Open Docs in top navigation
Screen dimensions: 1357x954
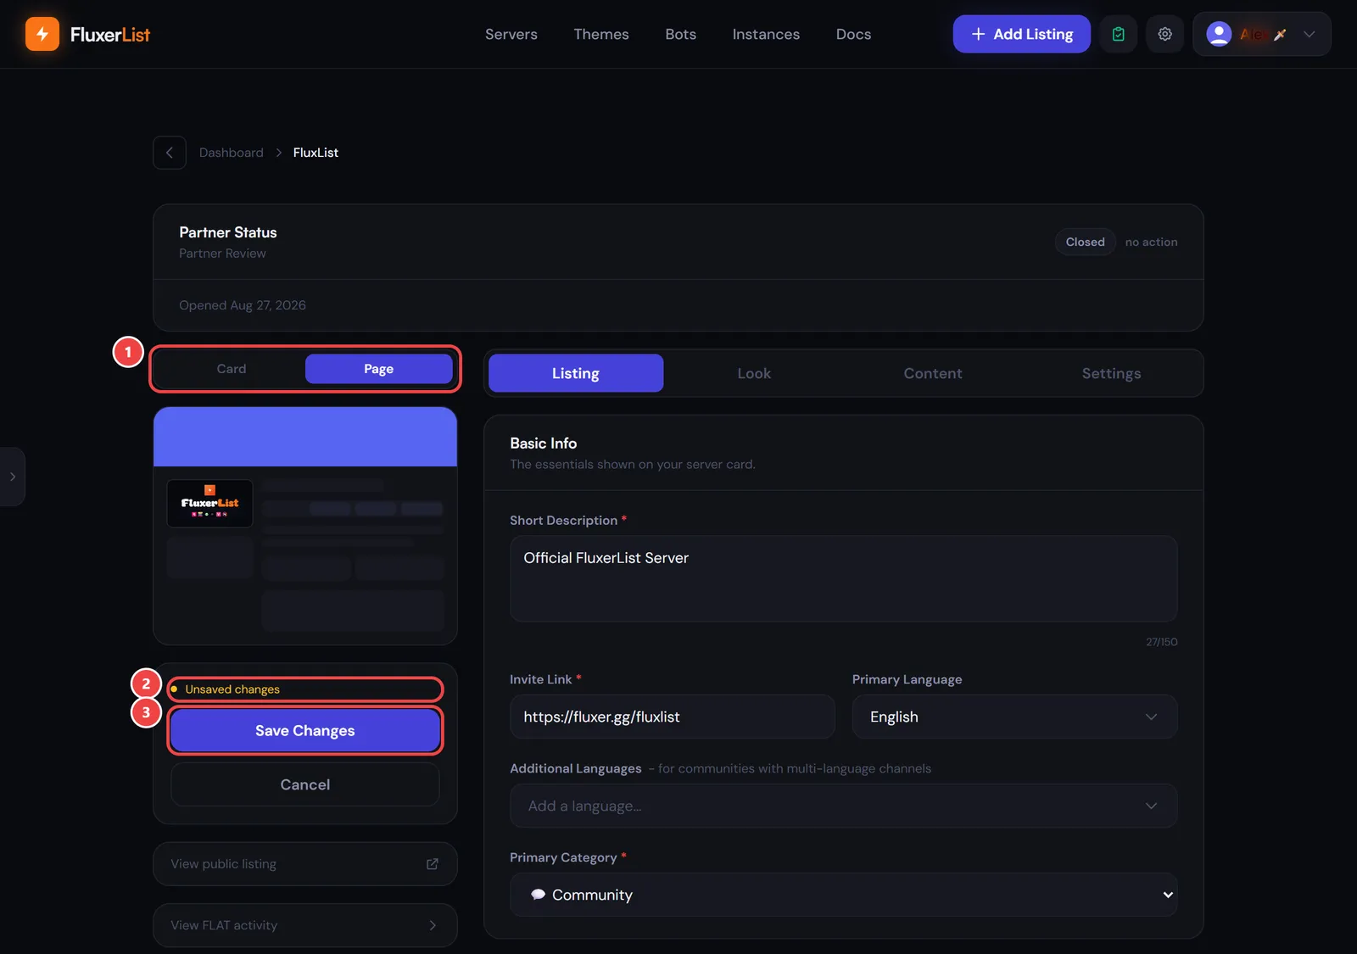[x=853, y=34]
